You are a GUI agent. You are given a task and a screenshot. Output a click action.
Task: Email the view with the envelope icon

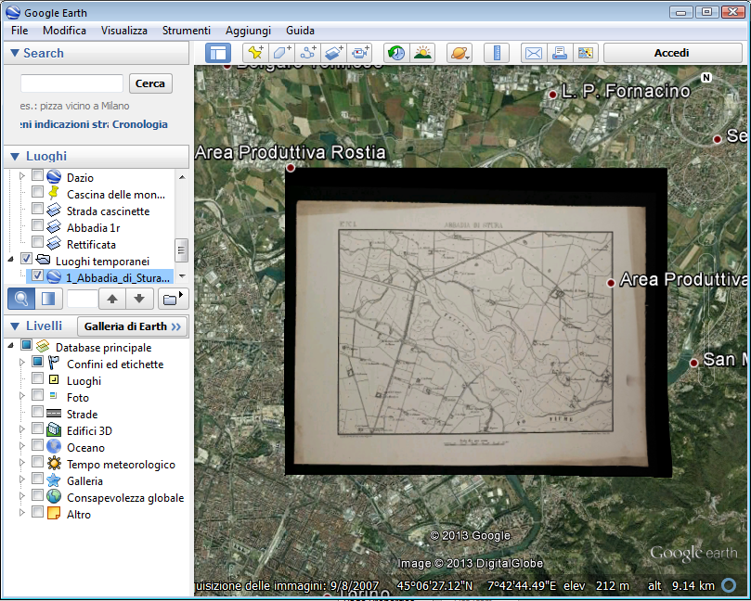[x=534, y=53]
